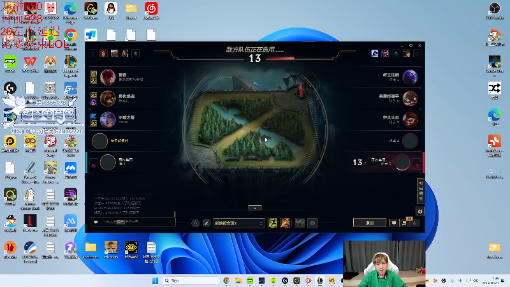Click third enemy champion portrait
The width and height of the screenshot is (510, 287).
pyautogui.click(x=410, y=120)
